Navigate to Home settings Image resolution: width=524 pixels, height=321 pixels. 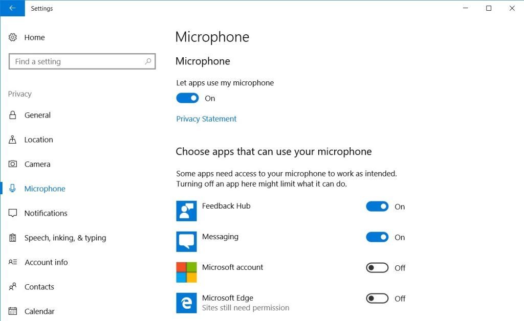pos(34,37)
